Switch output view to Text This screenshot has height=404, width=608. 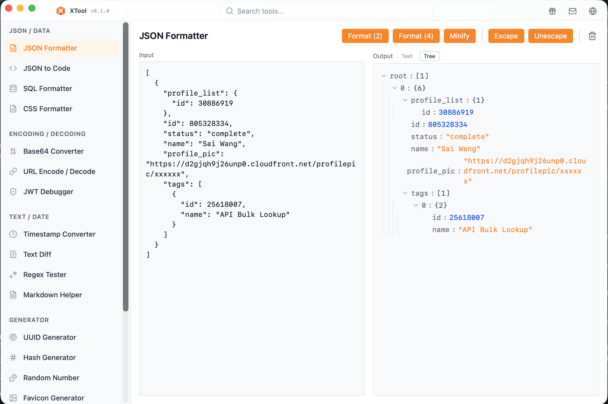(x=407, y=56)
